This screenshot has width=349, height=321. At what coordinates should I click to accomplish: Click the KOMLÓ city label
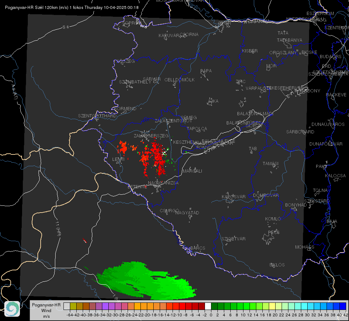pyautogui.click(x=273, y=219)
